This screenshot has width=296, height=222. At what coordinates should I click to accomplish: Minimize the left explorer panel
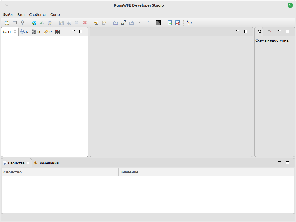(73, 31)
